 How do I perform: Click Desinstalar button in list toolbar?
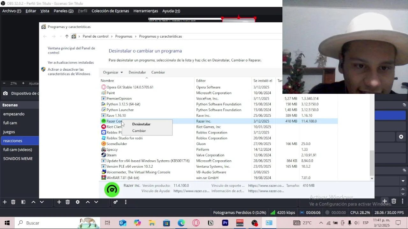pos(137,72)
